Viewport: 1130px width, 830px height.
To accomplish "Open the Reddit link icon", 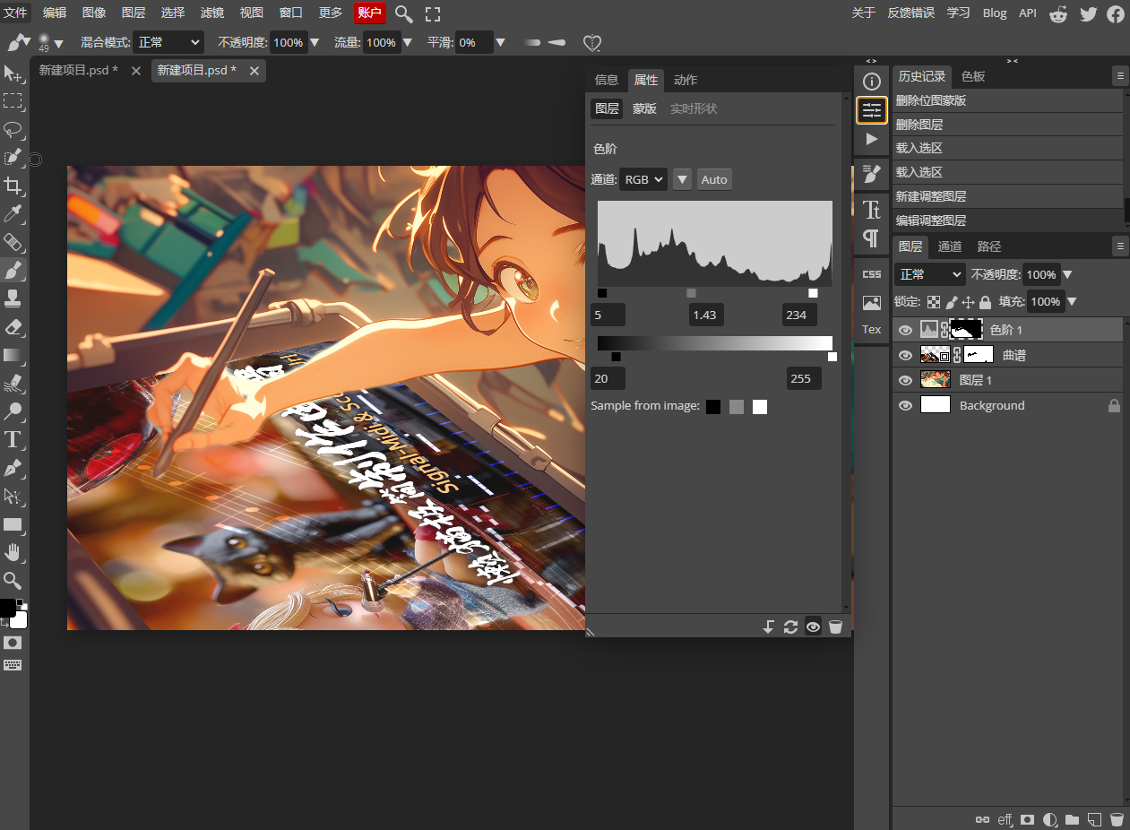I will 1058,13.
